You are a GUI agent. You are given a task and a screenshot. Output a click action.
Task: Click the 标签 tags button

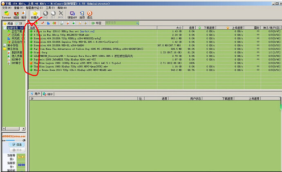(96, 23)
